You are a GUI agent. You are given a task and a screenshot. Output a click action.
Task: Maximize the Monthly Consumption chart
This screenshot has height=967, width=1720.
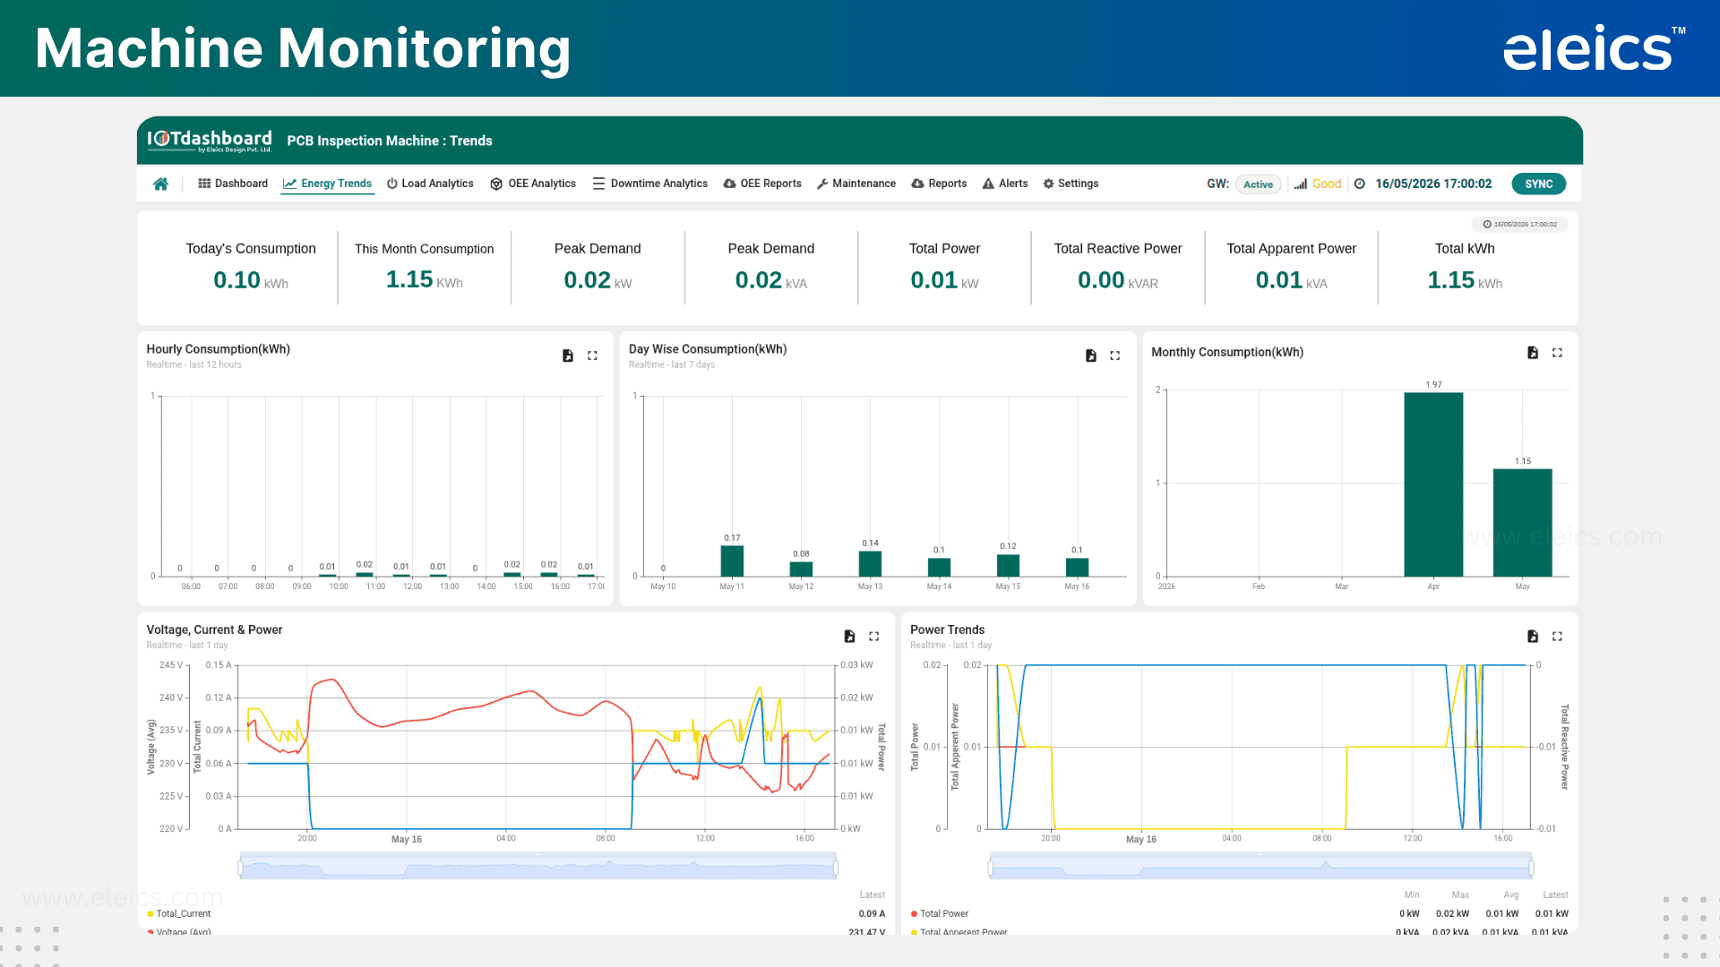click(1557, 353)
